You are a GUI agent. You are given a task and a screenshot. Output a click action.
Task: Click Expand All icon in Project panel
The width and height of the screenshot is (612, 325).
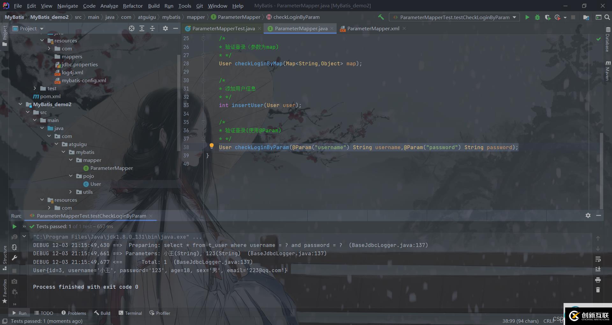(142, 28)
